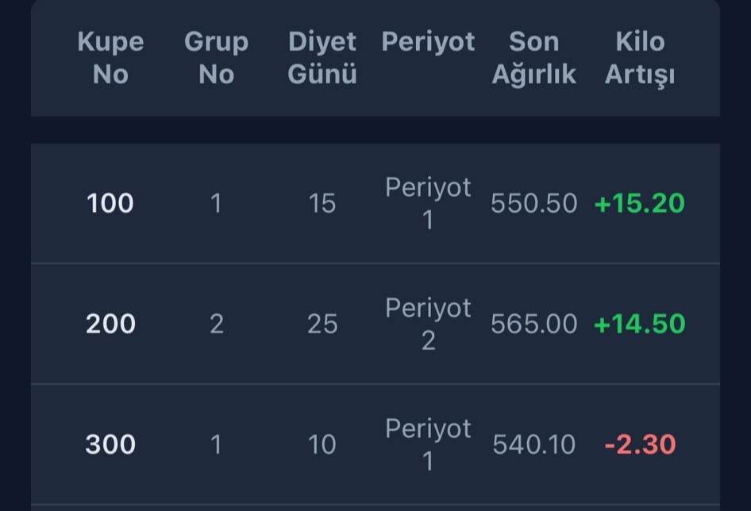Image resolution: width=751 pixels, height=511 pixels.
Task: Click the Periyot 1 cell for Kupe 100
Action: click(x=429, y=202)
